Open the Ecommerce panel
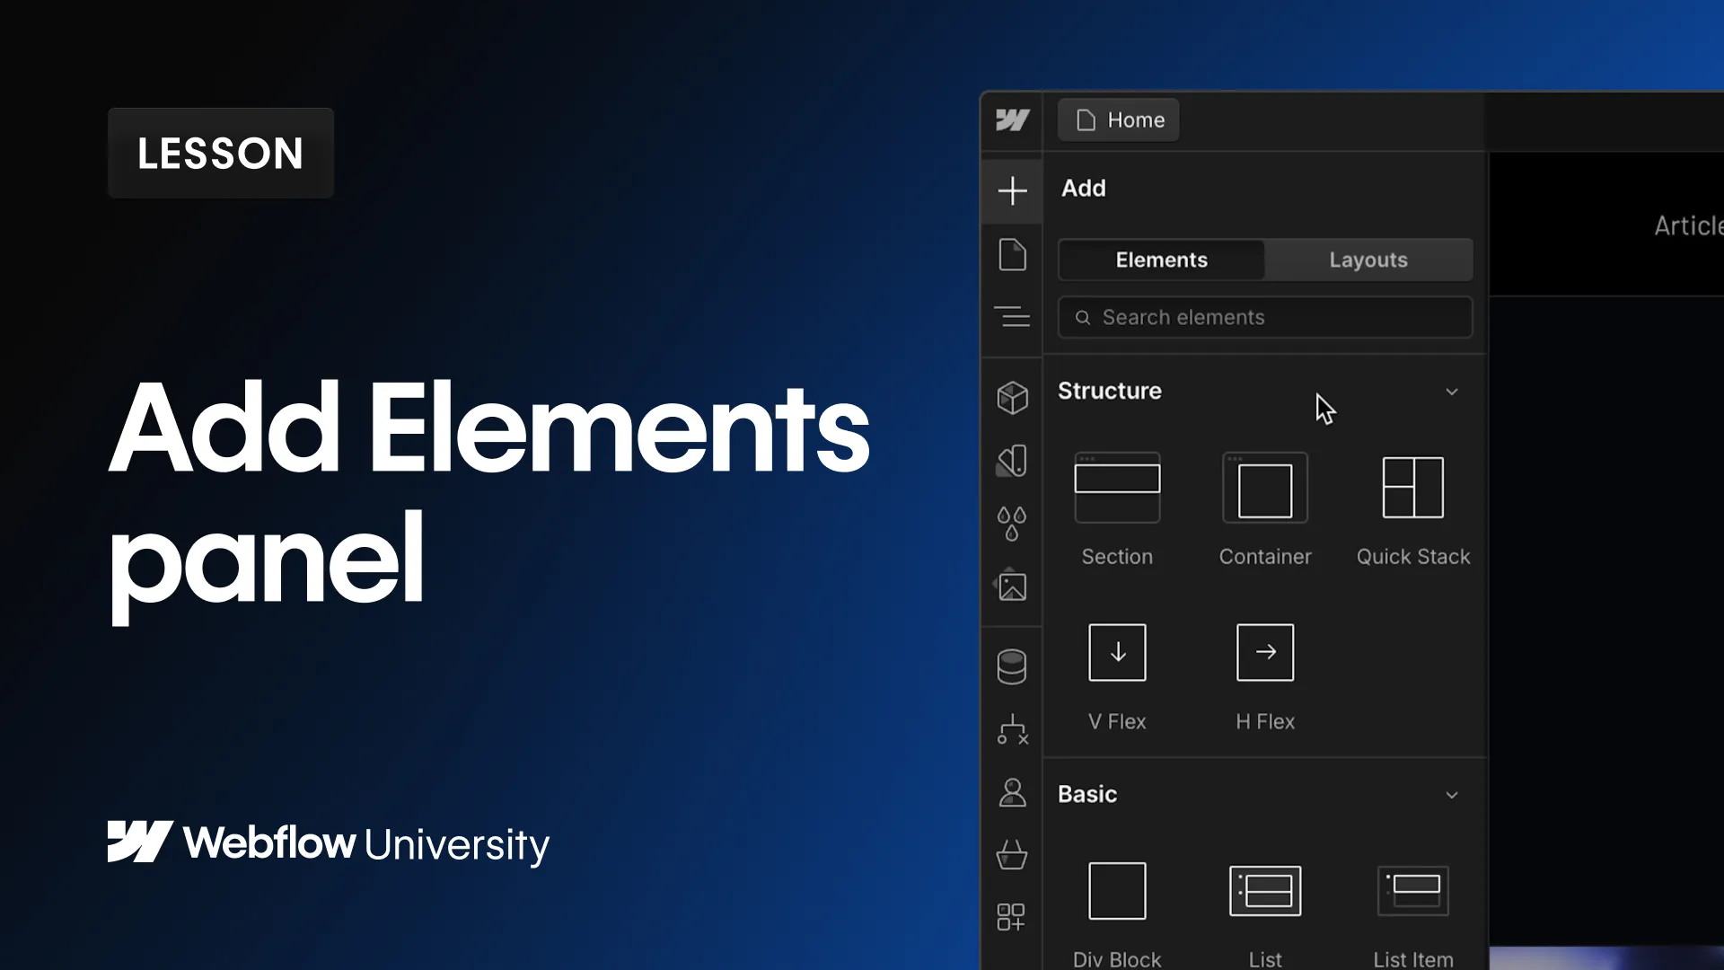Screen dimensions: 1724x970 1012,855
